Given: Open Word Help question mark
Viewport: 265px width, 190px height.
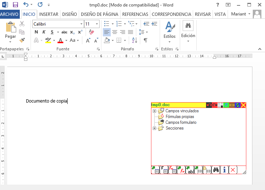Looking at the screenshot, I should [218, 5].
